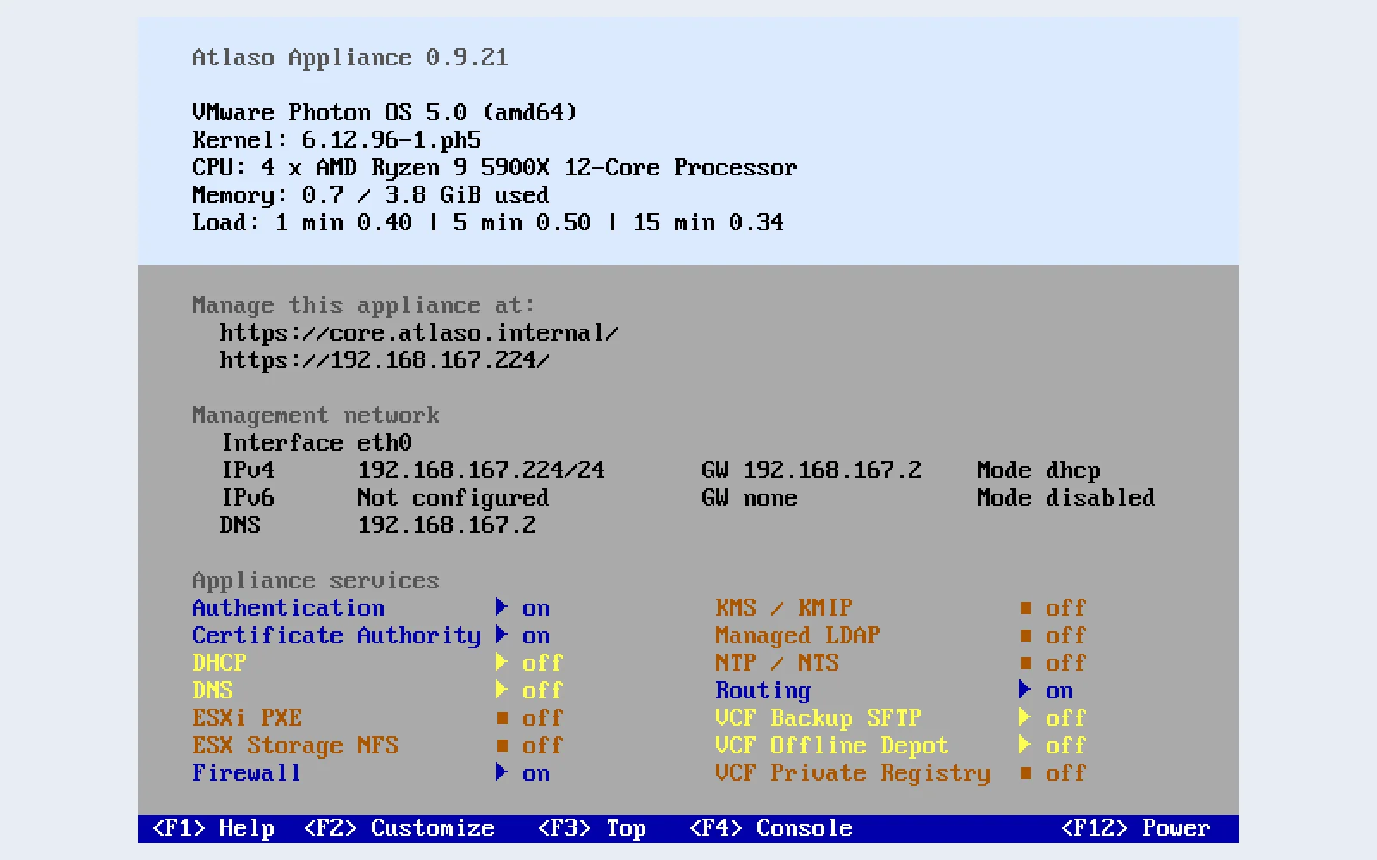Select the ESX Storage NFS service label
The width and height of the screenshot is (1377, 860).
click(295, 746)
